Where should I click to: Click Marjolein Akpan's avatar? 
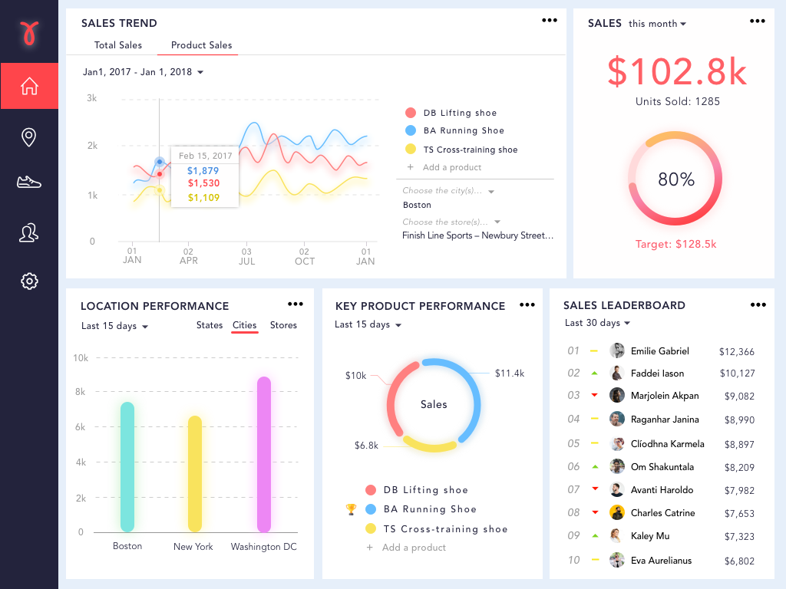(617, 395)
